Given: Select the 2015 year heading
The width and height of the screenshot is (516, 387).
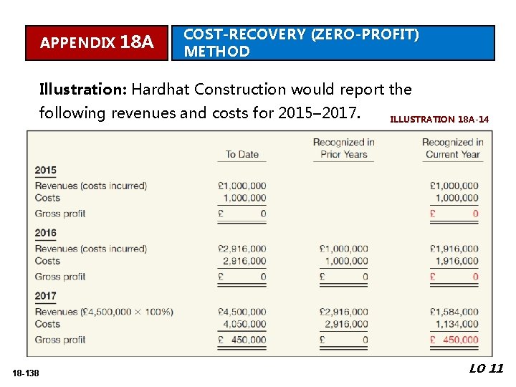Looking at the screenshot, I should pyautogui.click(x=45, y=170).
